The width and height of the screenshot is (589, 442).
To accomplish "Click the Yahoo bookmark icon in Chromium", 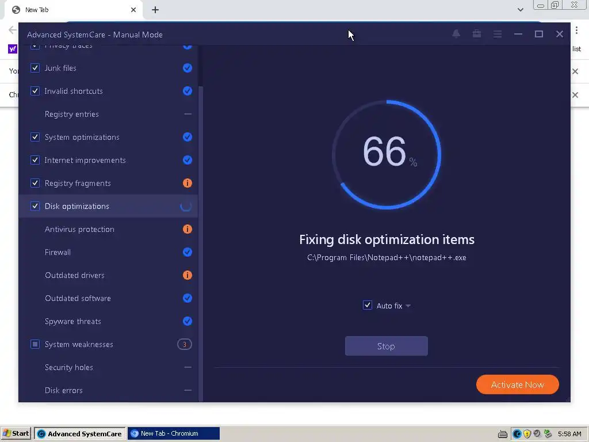I will pos(13,49).
